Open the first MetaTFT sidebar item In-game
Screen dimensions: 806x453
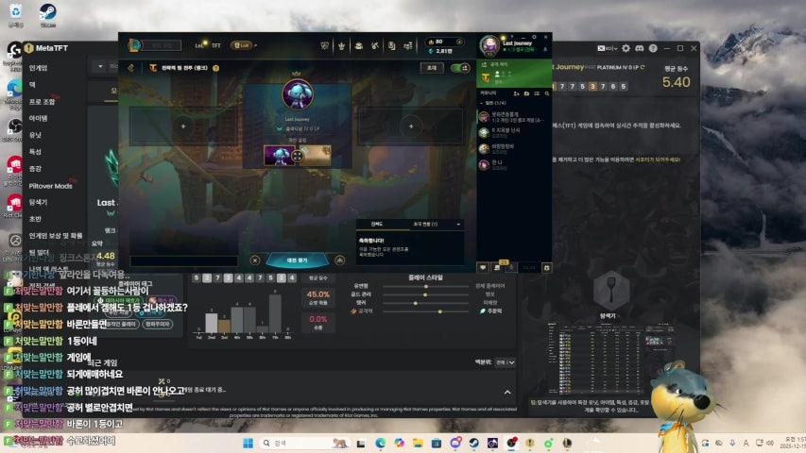coord(38,68)
